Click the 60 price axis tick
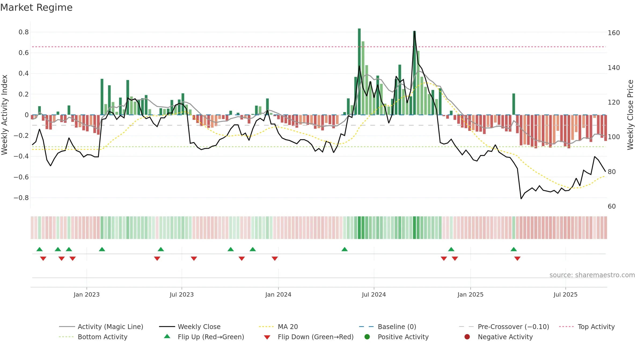 coord(612,206)
